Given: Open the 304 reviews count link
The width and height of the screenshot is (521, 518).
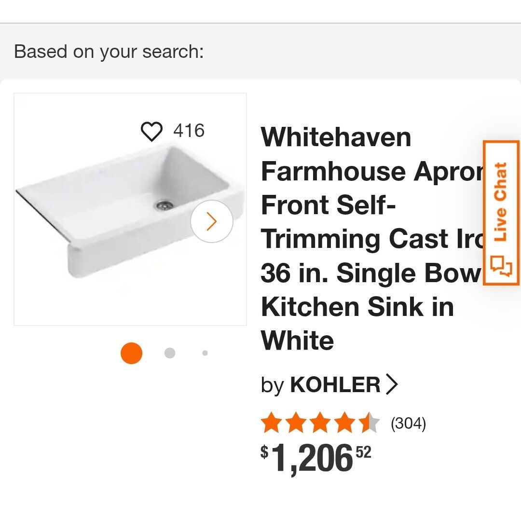Looking at the screenshot, I should coord(408,423).
